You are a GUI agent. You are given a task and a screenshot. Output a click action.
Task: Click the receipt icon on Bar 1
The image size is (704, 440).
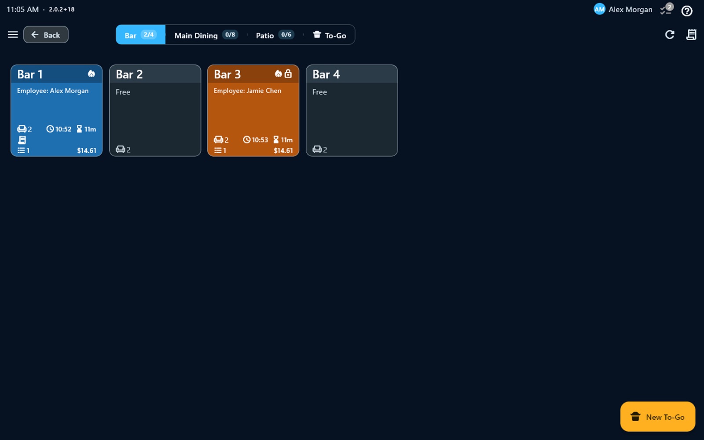coord(22,140)
